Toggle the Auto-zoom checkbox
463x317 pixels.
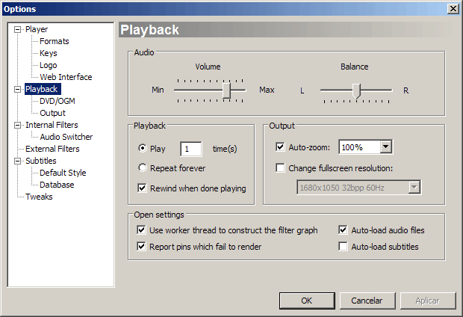[280, 147]
